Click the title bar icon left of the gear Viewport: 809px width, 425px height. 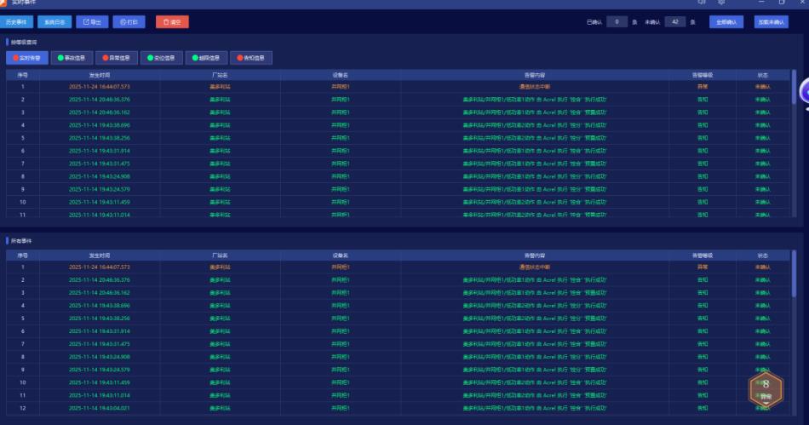701,3
